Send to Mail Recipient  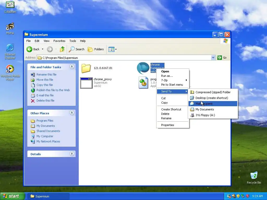(213, 104)
